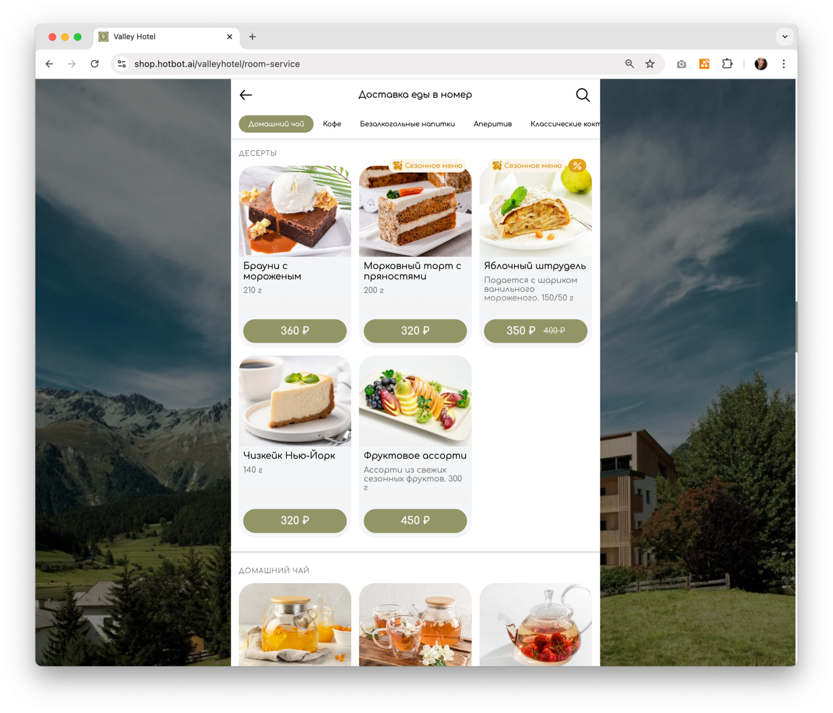The image size is (833, 713).
Task: Click the bookmark star icon
Action: (x=650, y=64)
